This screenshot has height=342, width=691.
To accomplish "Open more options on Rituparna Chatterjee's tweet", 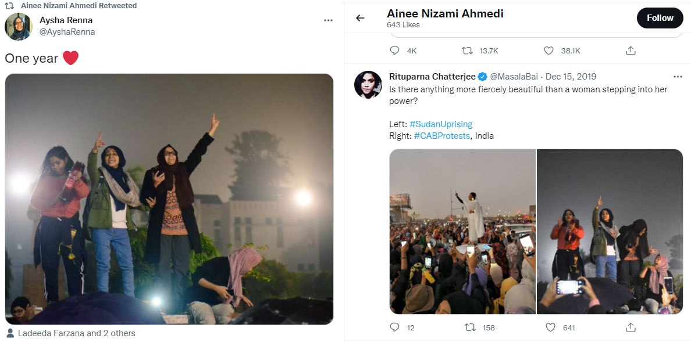I will tap(678, 77).
